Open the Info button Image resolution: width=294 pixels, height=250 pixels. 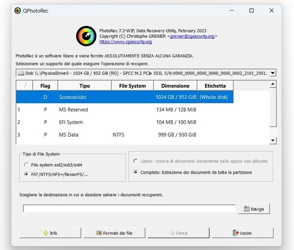(50, 233)
